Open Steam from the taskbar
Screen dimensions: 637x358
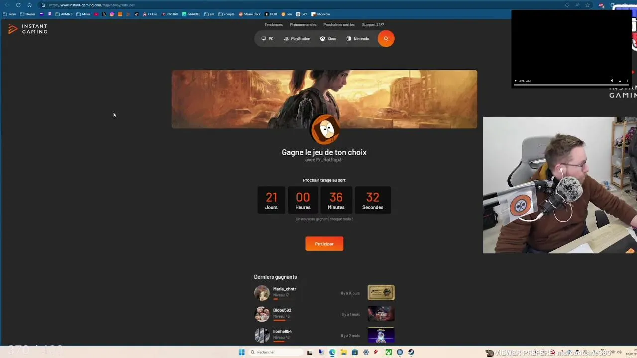click(x=411, y=352)
